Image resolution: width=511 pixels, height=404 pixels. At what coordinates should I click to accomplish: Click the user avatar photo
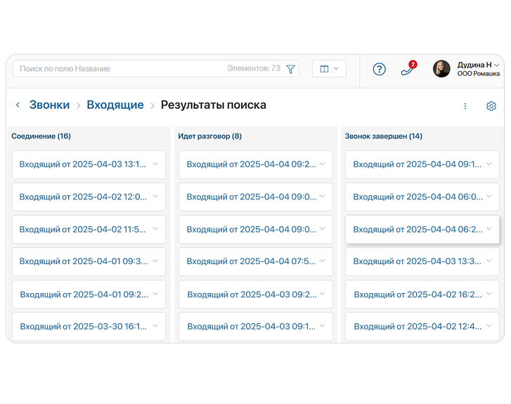(441, 69)
